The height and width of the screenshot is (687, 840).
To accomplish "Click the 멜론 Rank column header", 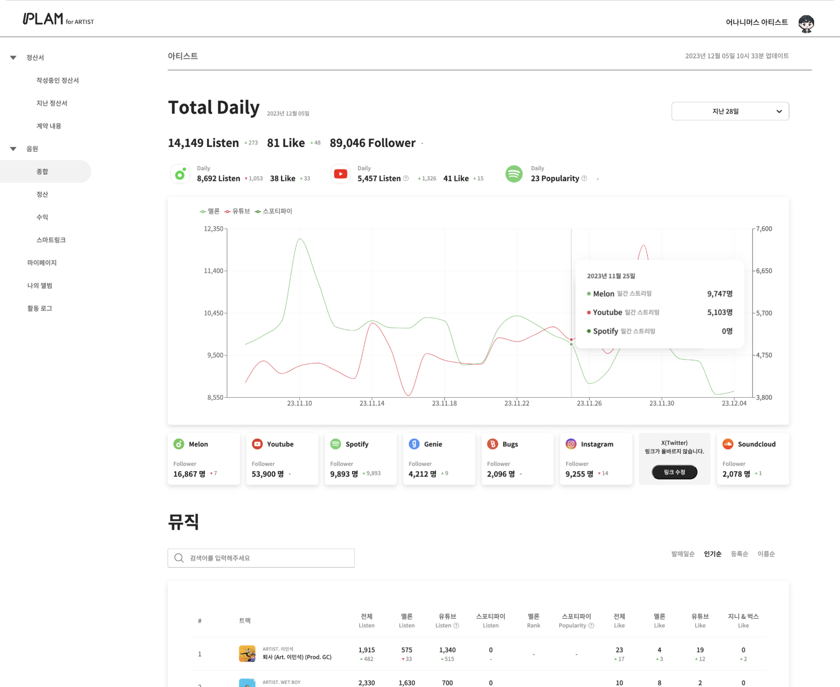I will (x=533, y=621).
